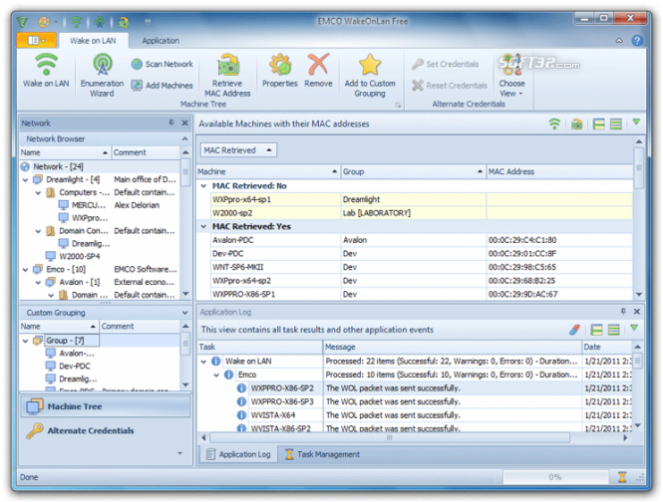Collapse the Emco - [10] tree node

click(x=25, y=270)
